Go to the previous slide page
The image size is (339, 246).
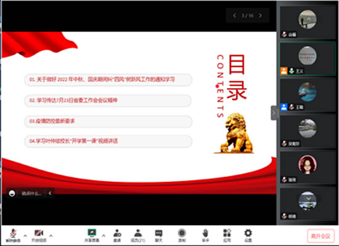point(235,15)
